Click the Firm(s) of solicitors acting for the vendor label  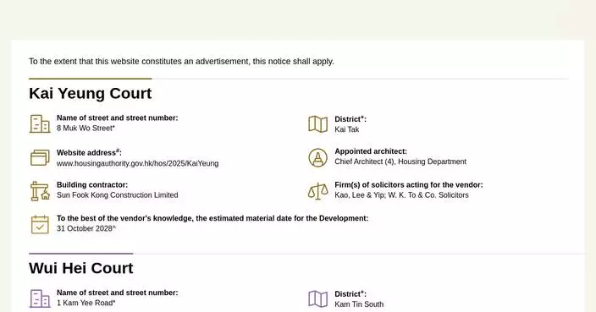pyautogui.click(x=409, y=185)
